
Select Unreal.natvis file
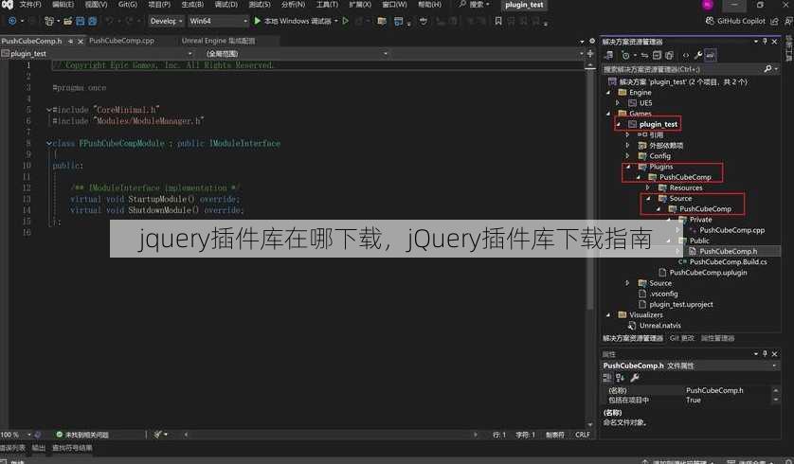click(659, 326)
